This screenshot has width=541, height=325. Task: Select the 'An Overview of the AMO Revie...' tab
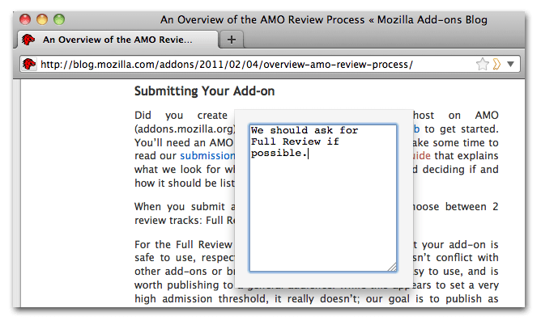tap(117, 40)
